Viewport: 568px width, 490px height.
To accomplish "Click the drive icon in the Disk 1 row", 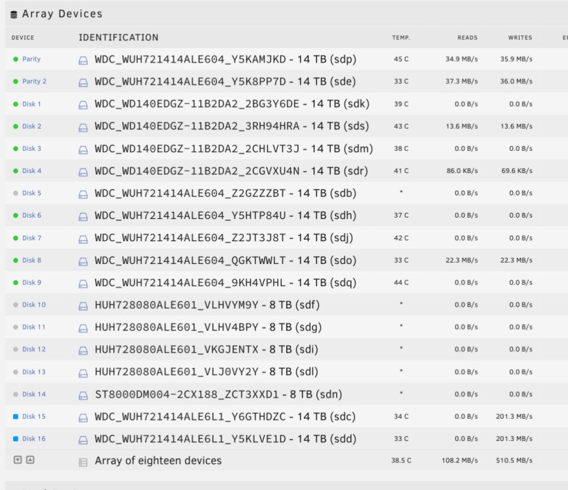I will [x=83, y=105].
